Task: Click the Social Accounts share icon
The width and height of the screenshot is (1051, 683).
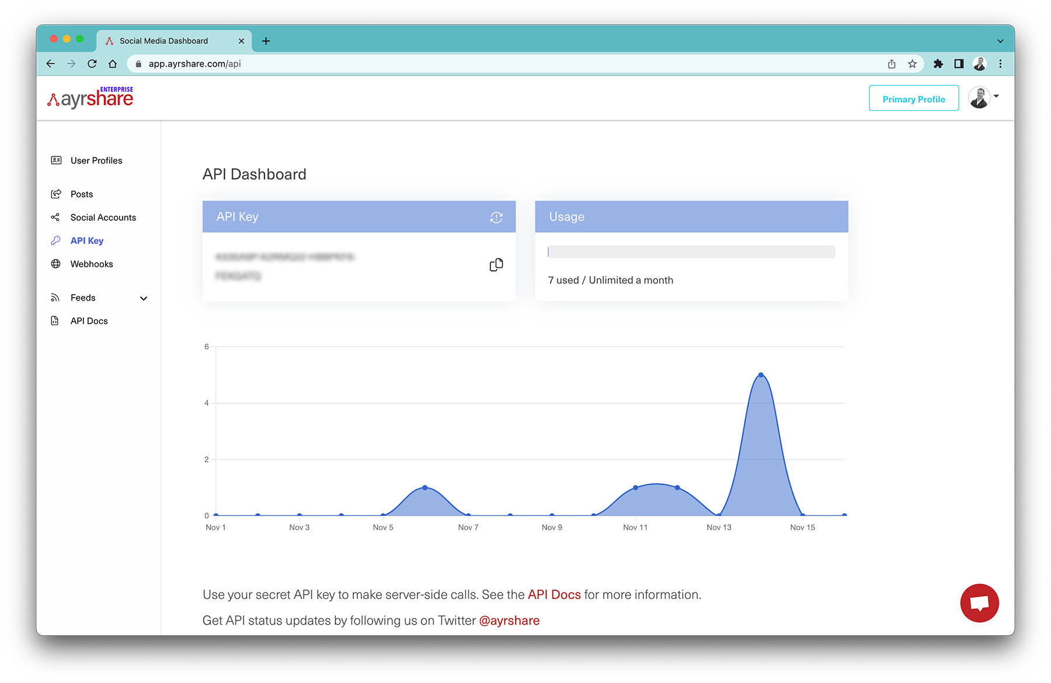Action: click(56, 217)
